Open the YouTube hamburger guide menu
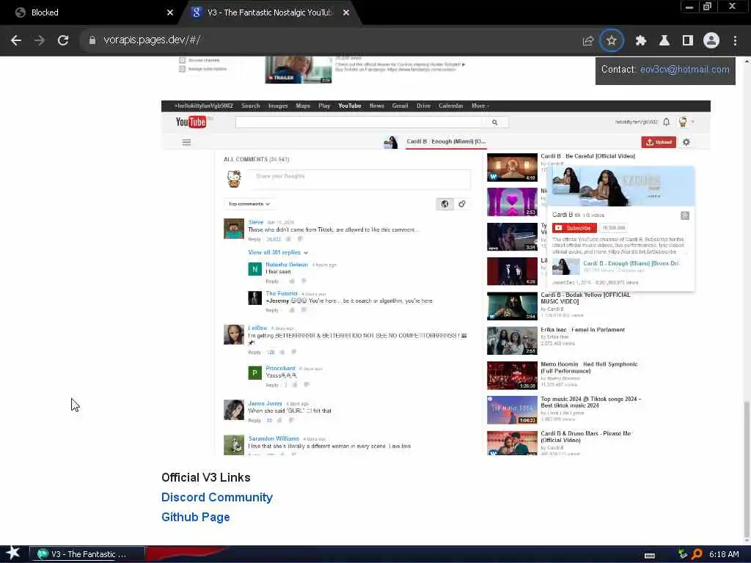This screenshot has height=563, width=751. 186,142
